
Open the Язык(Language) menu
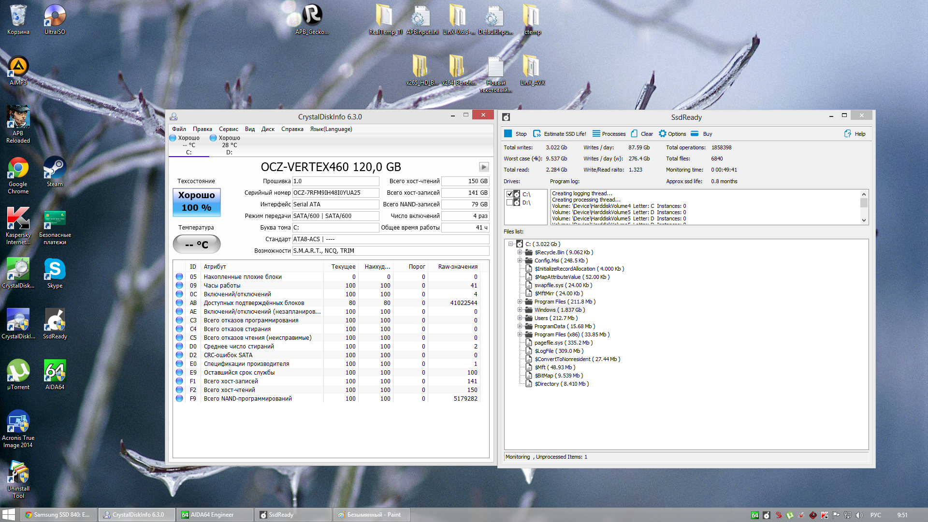(331, 129)
